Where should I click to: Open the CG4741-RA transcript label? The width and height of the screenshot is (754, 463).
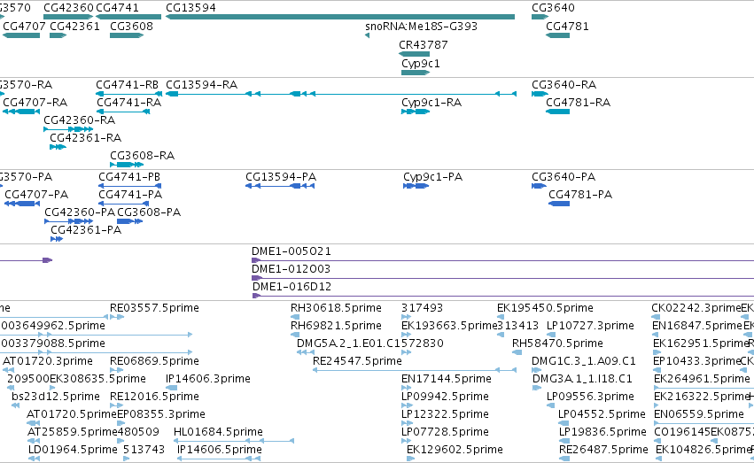(128, 103)
